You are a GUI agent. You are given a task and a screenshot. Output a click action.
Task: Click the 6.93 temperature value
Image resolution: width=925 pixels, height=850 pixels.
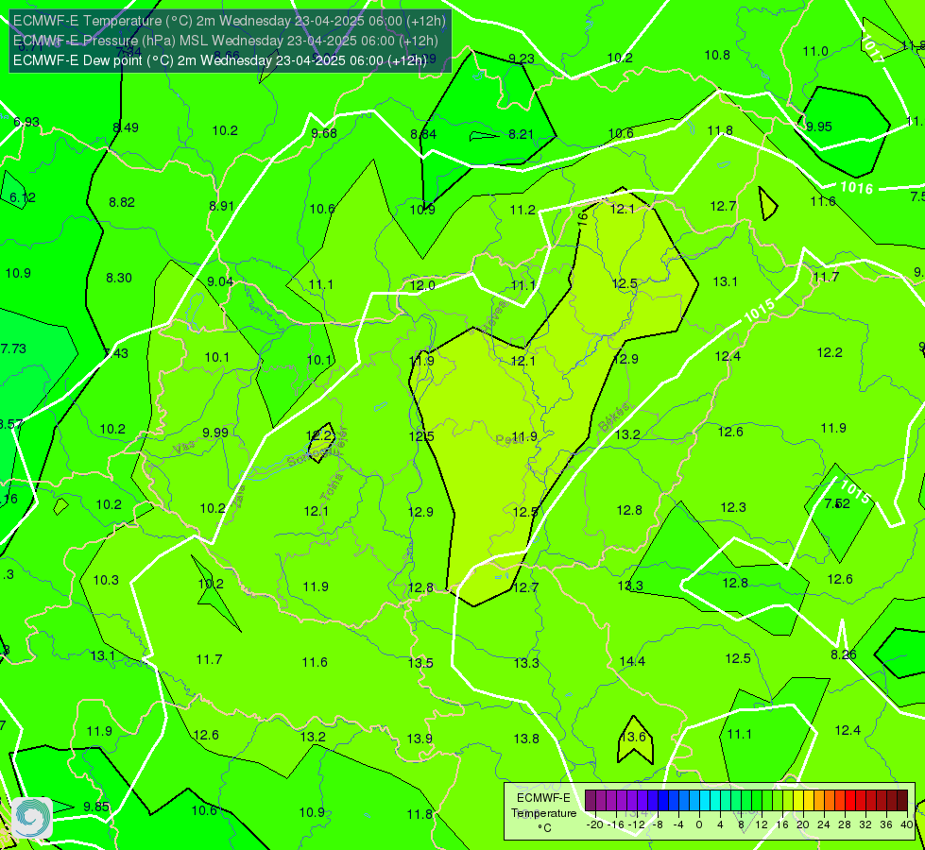click(26, 122)
